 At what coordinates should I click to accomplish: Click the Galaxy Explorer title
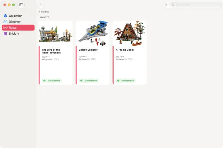tap(88, 50)
